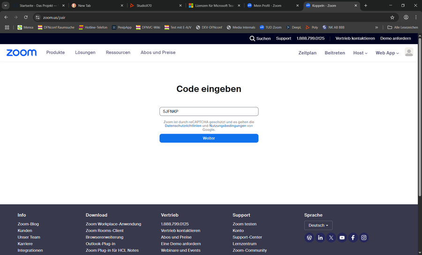
Task: Open the Datenschutzrichtlinien link
Action: click(183, 126)
